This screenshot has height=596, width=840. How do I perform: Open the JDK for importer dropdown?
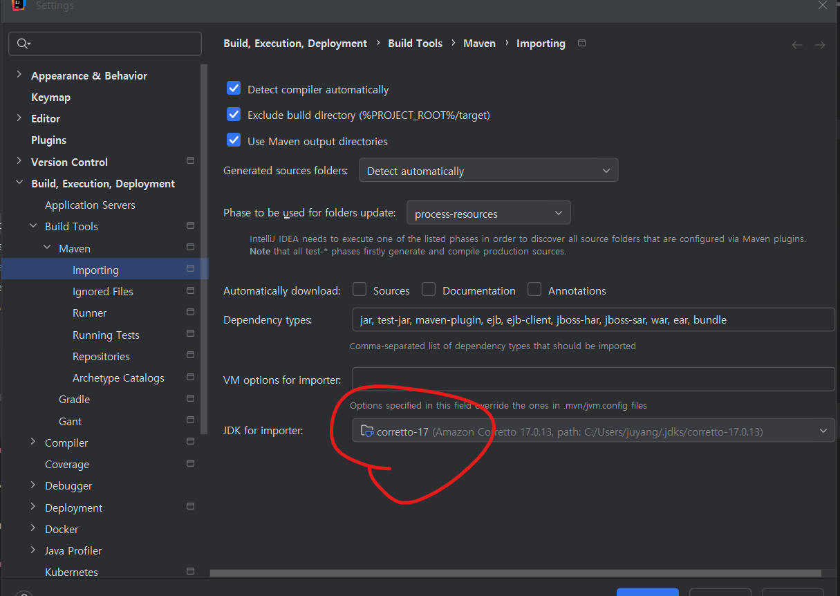pos(593,430)
